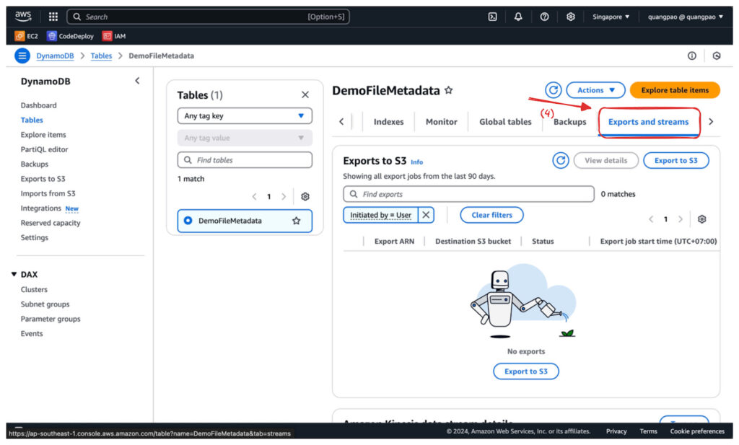Refresh the Exports to S3 list
This screenshot has height=445, width=739.
[x=560, y=160]
